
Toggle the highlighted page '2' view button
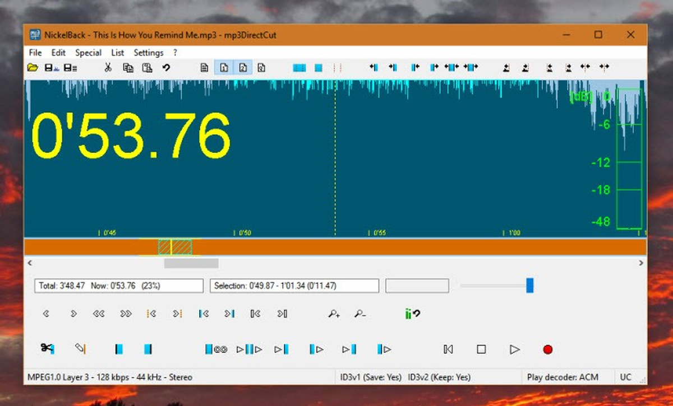pos(243,68)
